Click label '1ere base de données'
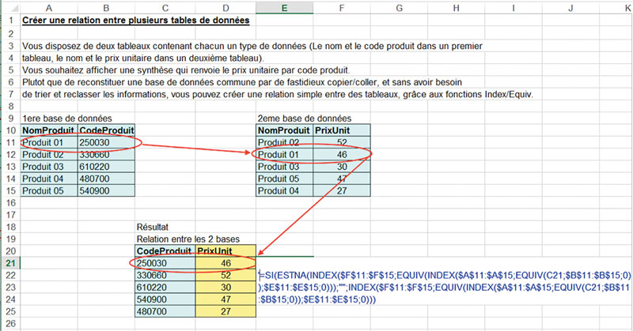The width and height of the screenshot is (633, 331). (x=67, y=118)
